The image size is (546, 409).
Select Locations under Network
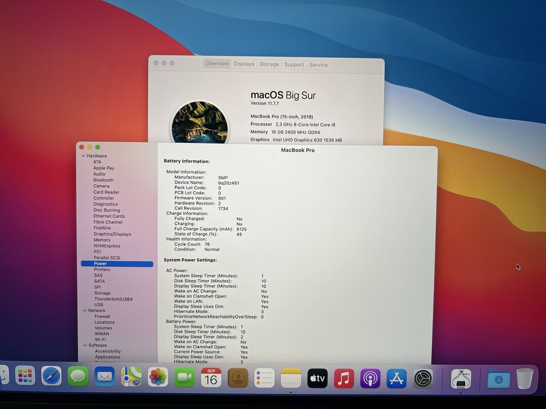coord(104,322)
